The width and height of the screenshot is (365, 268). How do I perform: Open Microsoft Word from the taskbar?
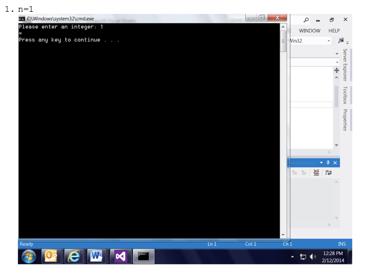pos(97,256)
